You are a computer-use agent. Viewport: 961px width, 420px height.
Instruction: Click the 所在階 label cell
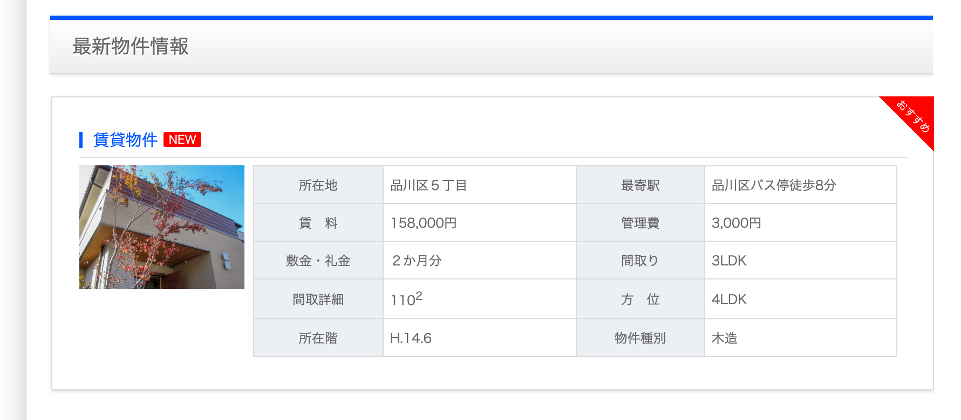click(318, 338)
